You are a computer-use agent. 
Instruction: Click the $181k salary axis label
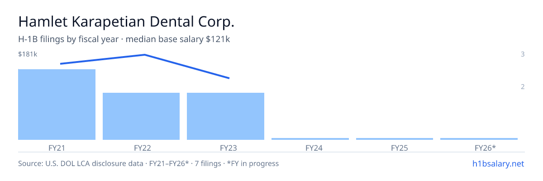(x=28, y=54)
